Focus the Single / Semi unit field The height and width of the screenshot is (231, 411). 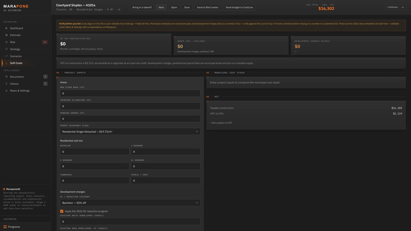tap(165, 181)
